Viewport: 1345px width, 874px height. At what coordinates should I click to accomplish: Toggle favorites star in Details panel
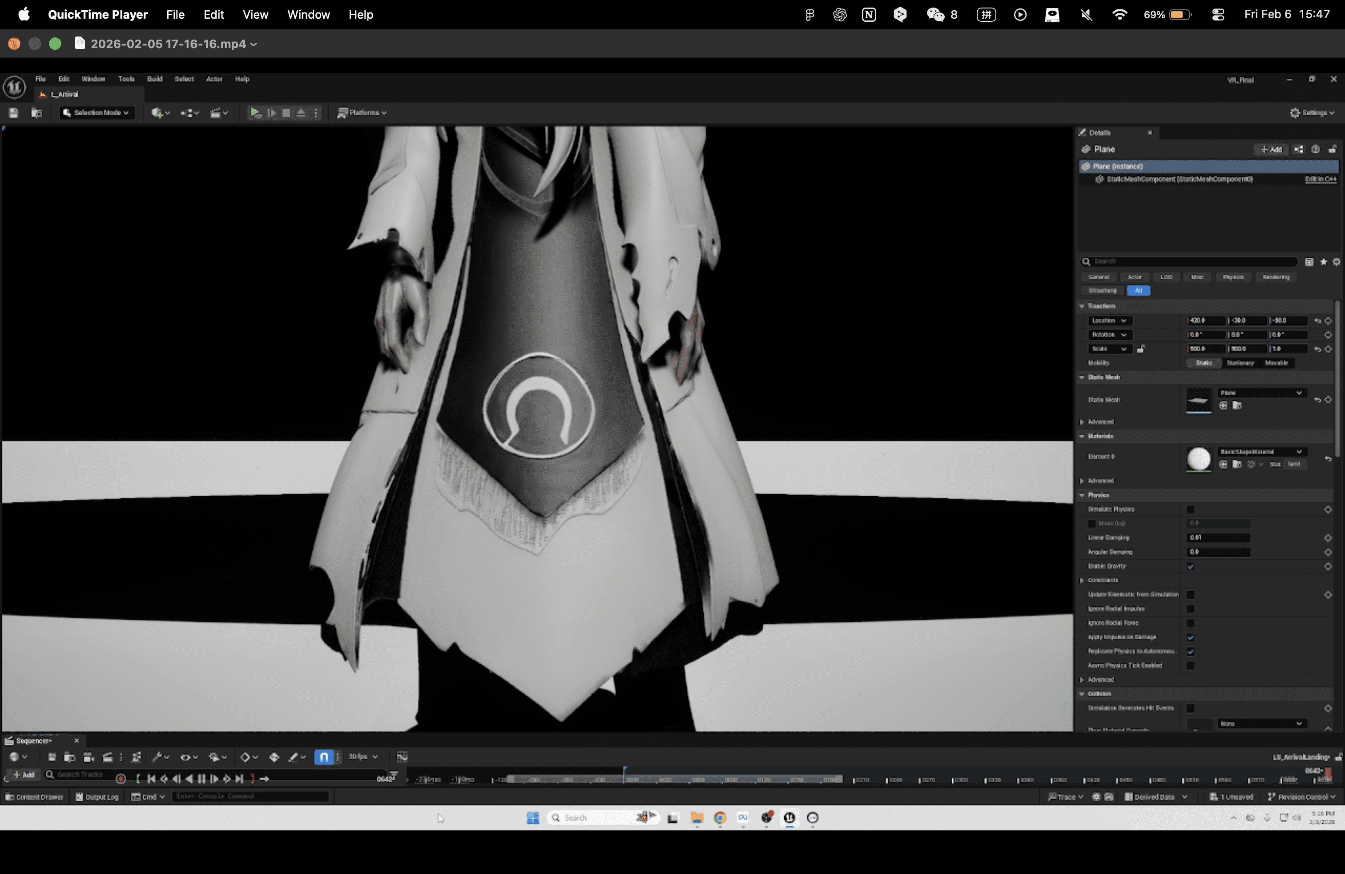click(1323, 262)
